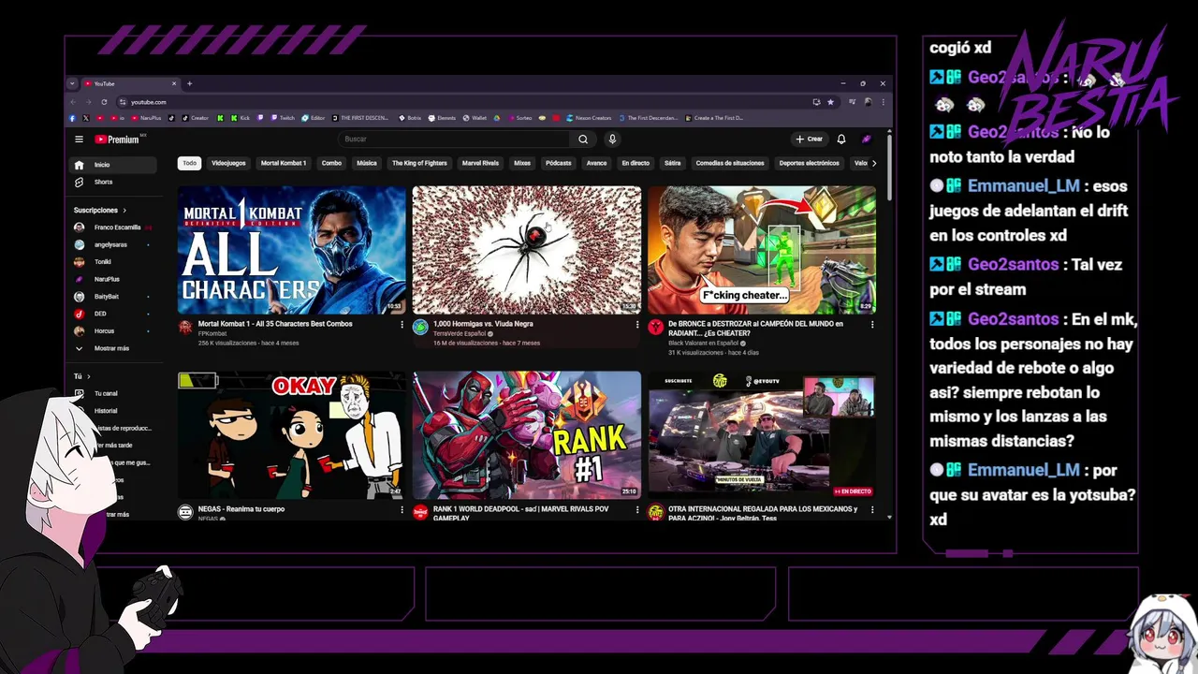1198x674 pixels.
Task: Show more chips with right chevron
Action: coord(874,163)
